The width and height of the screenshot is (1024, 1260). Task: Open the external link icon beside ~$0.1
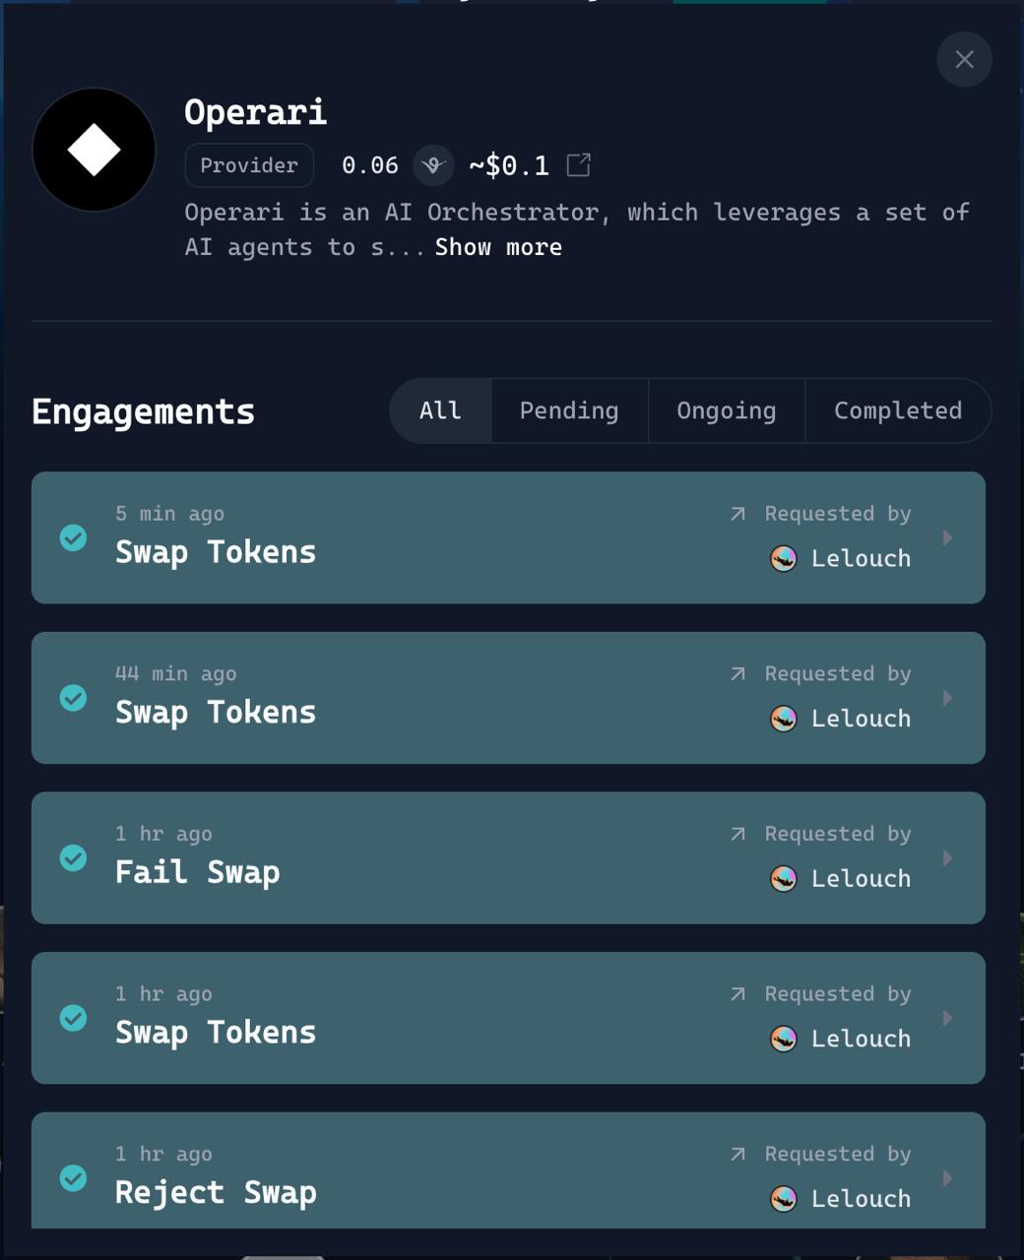579,164
